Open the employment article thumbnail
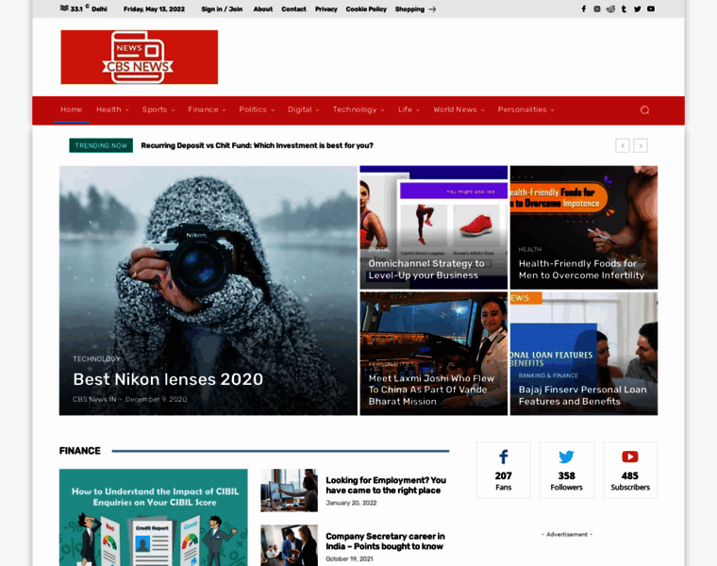Screen dimensions: 717x566 (289, 491)
